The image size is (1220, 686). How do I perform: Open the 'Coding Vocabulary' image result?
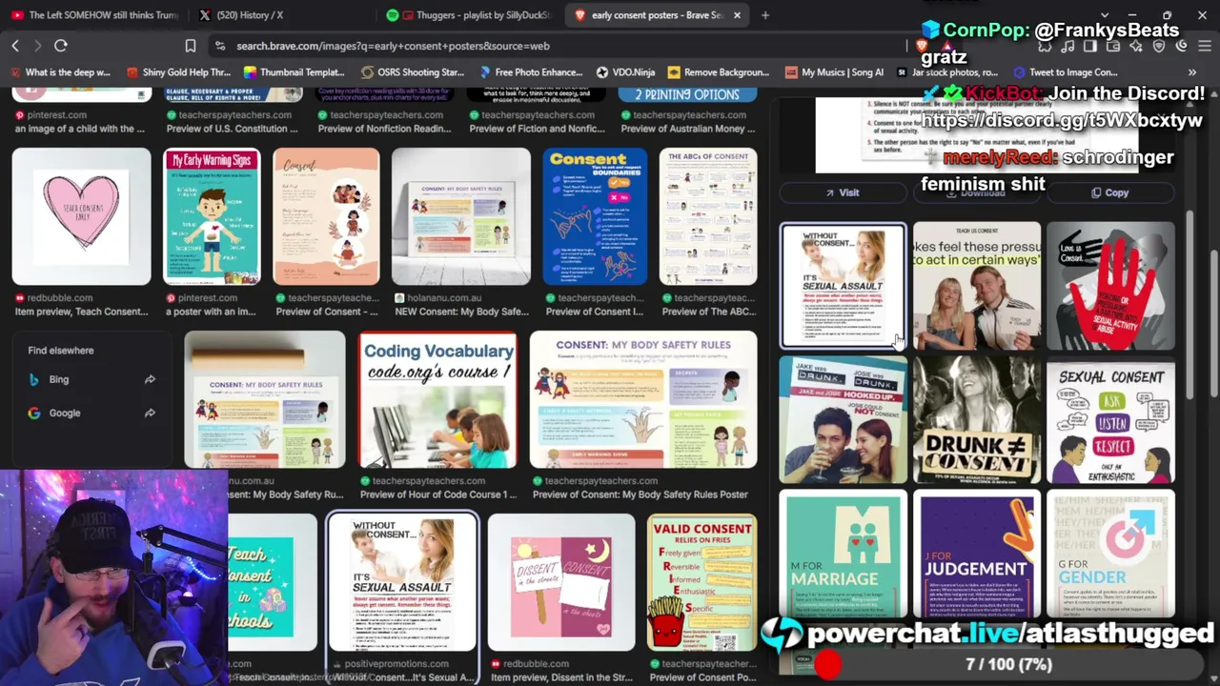[x=437, y=399]
